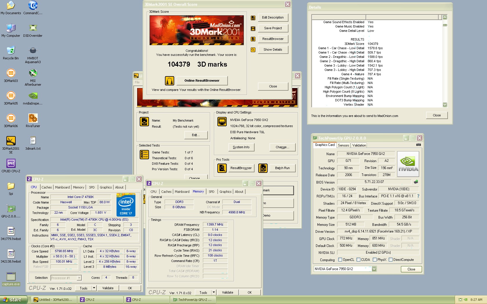Click Details list scrollbar thumb
This screenshot has width=487, height=304.
pos(445,25)
